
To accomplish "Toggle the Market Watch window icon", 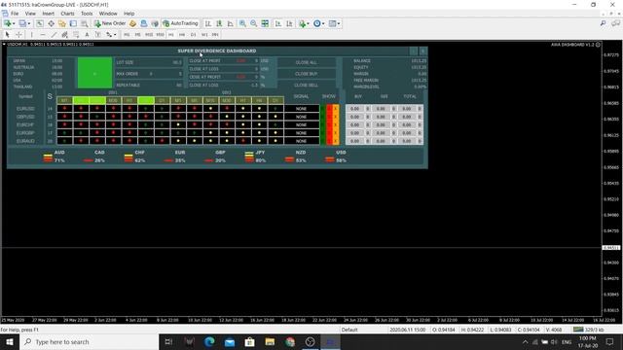I will tap(40, 23).
